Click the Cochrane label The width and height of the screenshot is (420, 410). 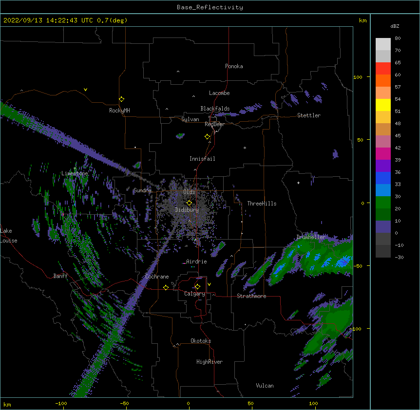pos(157,277)
